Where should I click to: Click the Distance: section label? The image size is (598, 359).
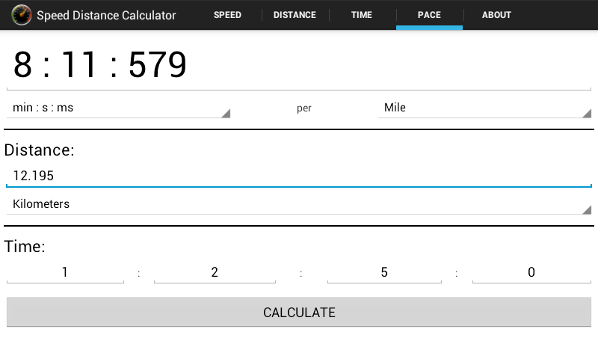[x=40, y=150]
